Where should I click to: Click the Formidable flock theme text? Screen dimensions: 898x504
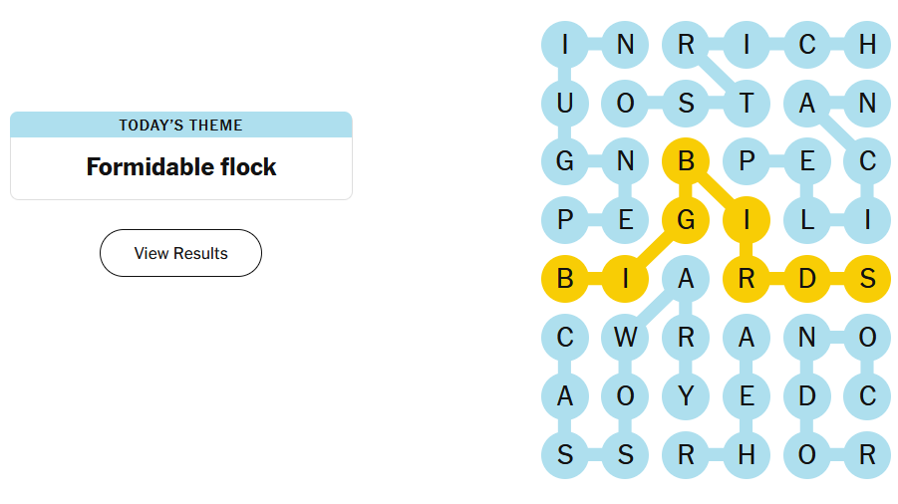(180, 167)
